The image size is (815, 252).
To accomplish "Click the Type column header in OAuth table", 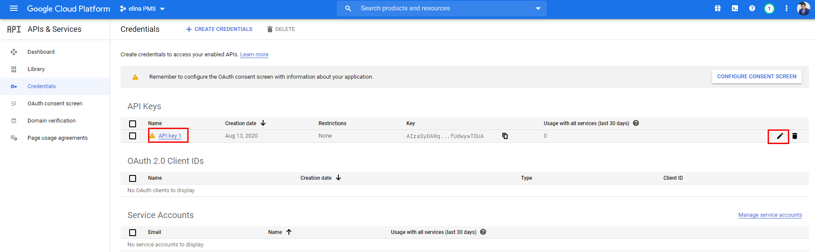I will tap(527, 178).
